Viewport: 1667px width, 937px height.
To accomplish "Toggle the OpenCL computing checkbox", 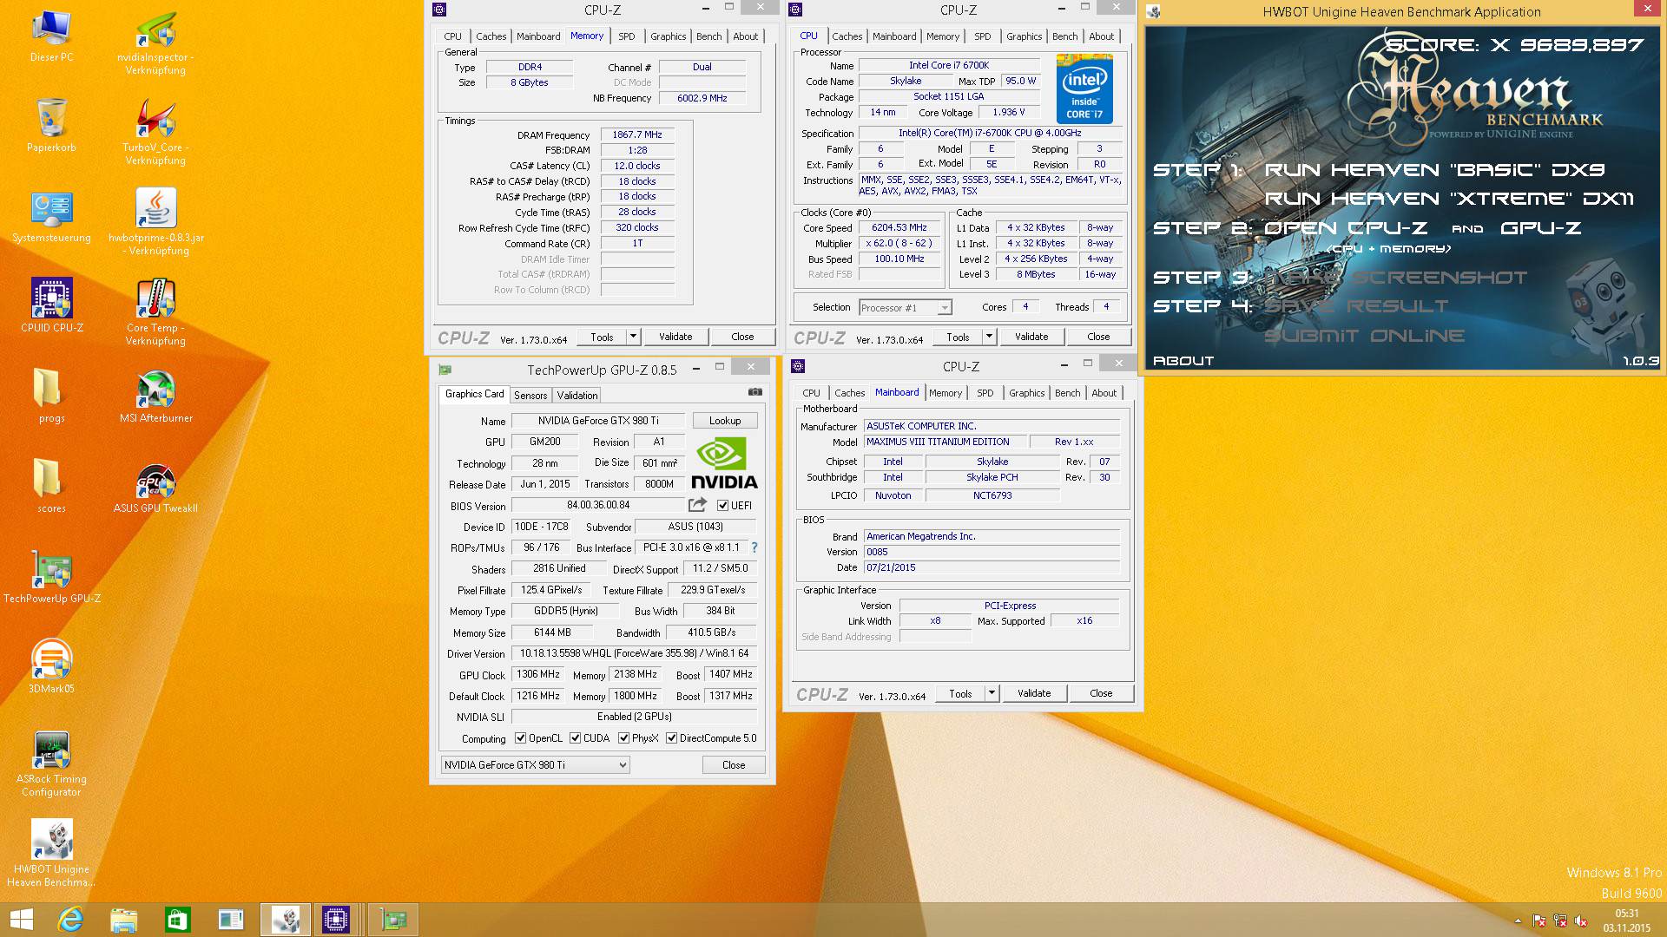I will point(520,738).
